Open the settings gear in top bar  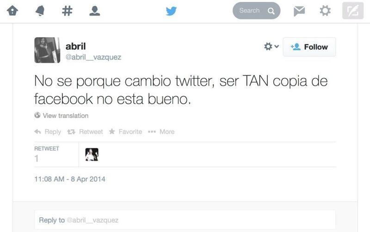coord(325,11)
